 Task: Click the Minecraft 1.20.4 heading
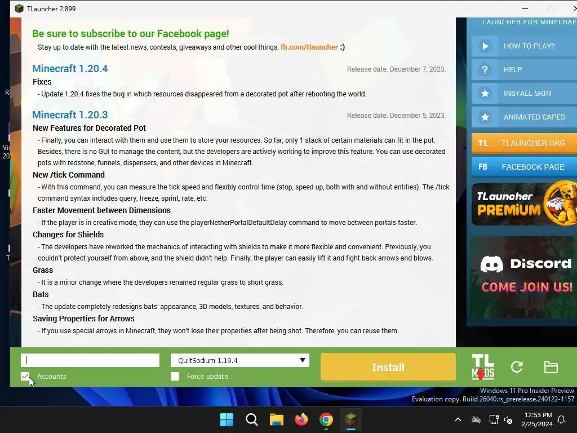(70, 68)
